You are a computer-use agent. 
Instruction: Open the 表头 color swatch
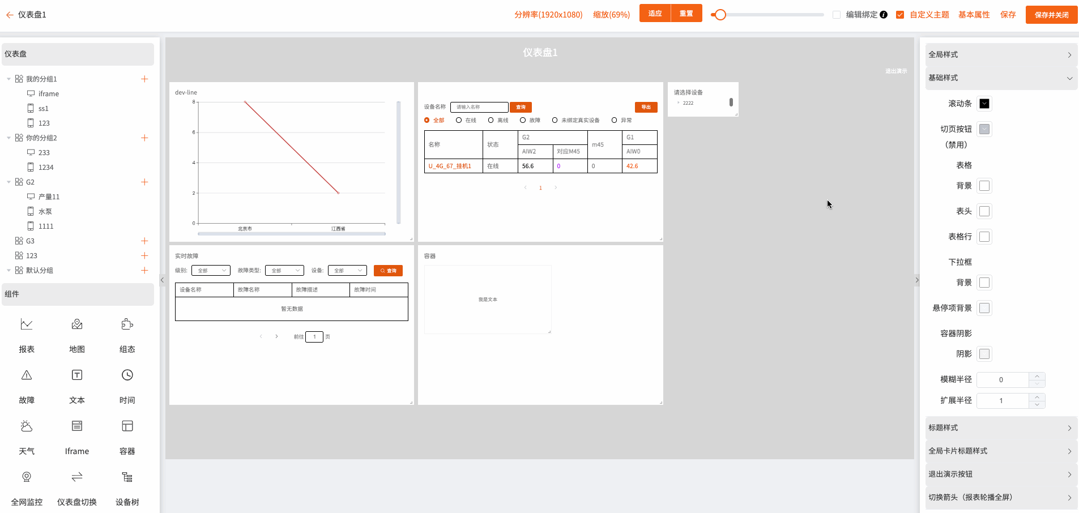(x=984, y=211)
